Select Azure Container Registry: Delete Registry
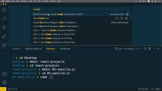Screen dimensions: 162x91 81,22
